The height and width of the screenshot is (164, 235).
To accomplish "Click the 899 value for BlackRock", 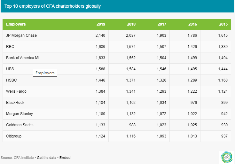I will [x=224, y=103].
